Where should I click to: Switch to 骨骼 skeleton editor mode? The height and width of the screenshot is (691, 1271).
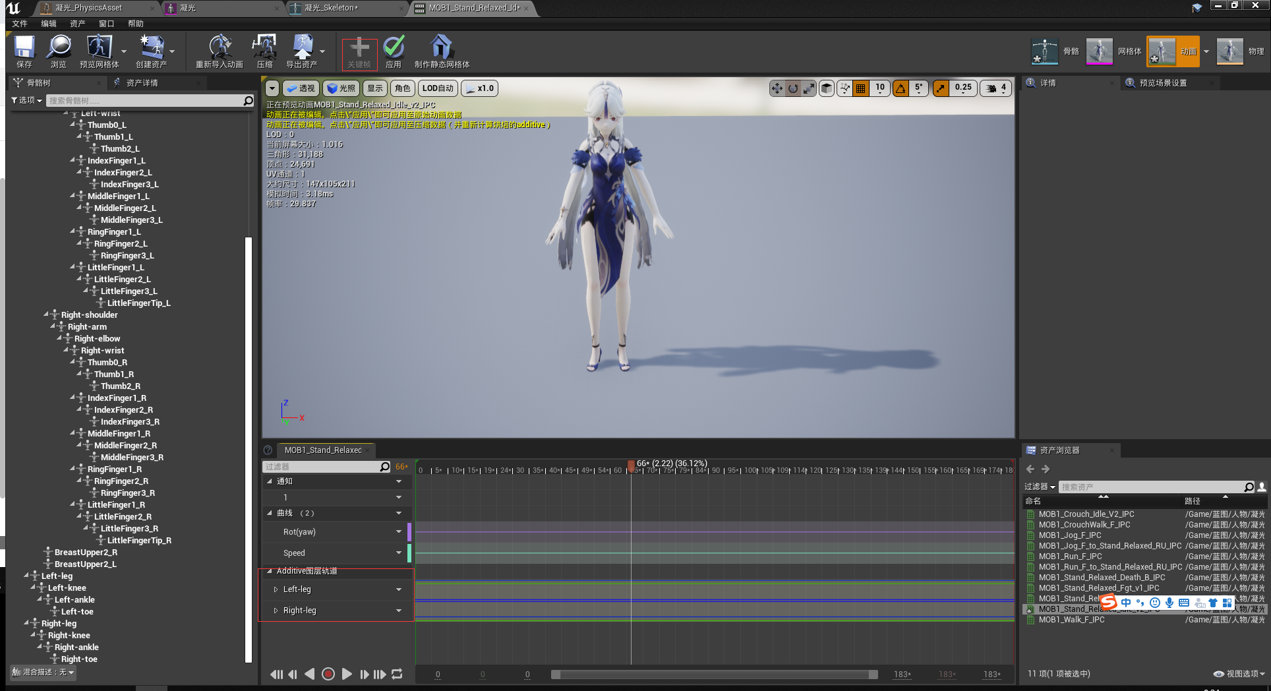pos(1055,51)
